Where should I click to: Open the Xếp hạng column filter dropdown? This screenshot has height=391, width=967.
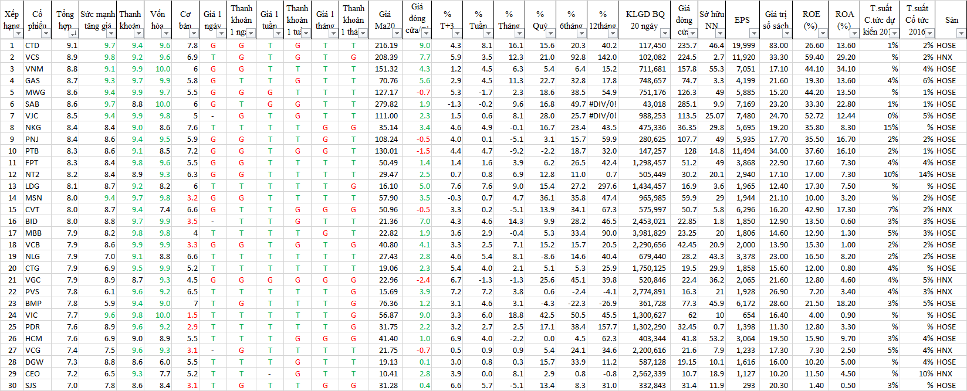tap(19, 34)
